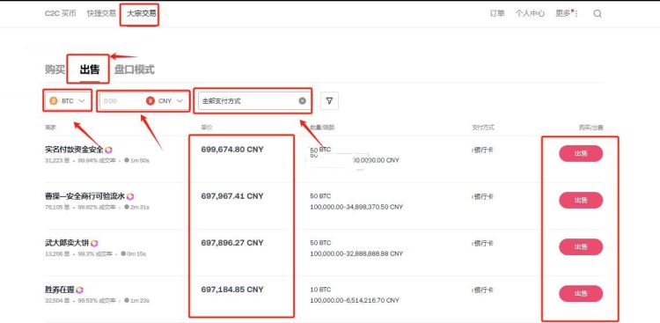Open the 订单 orders link
The height and width of the screenshot is (323, 660).
pos(497,13)
